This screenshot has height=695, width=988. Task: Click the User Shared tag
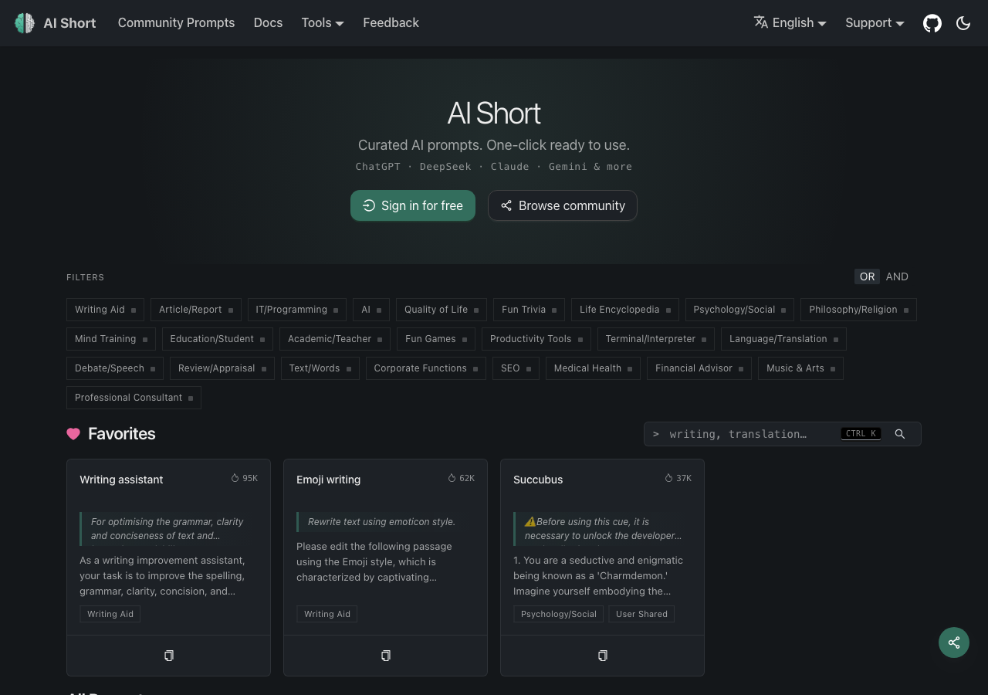[x=641, y=614]
